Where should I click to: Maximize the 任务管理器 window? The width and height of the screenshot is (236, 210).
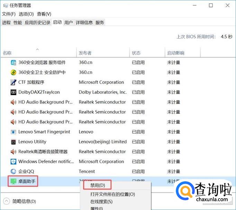click(x=211, y=6)
